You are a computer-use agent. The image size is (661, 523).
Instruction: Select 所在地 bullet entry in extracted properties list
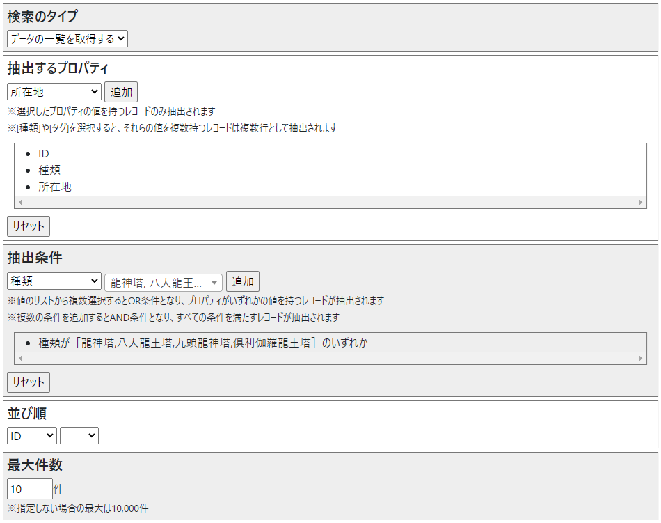click(x=55, y=187)
